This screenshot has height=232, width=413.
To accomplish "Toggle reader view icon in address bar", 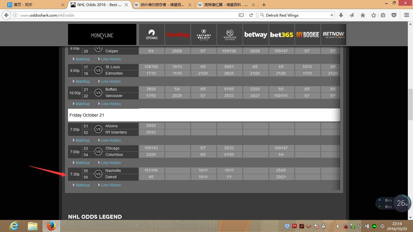I will [x=241, y=15].
